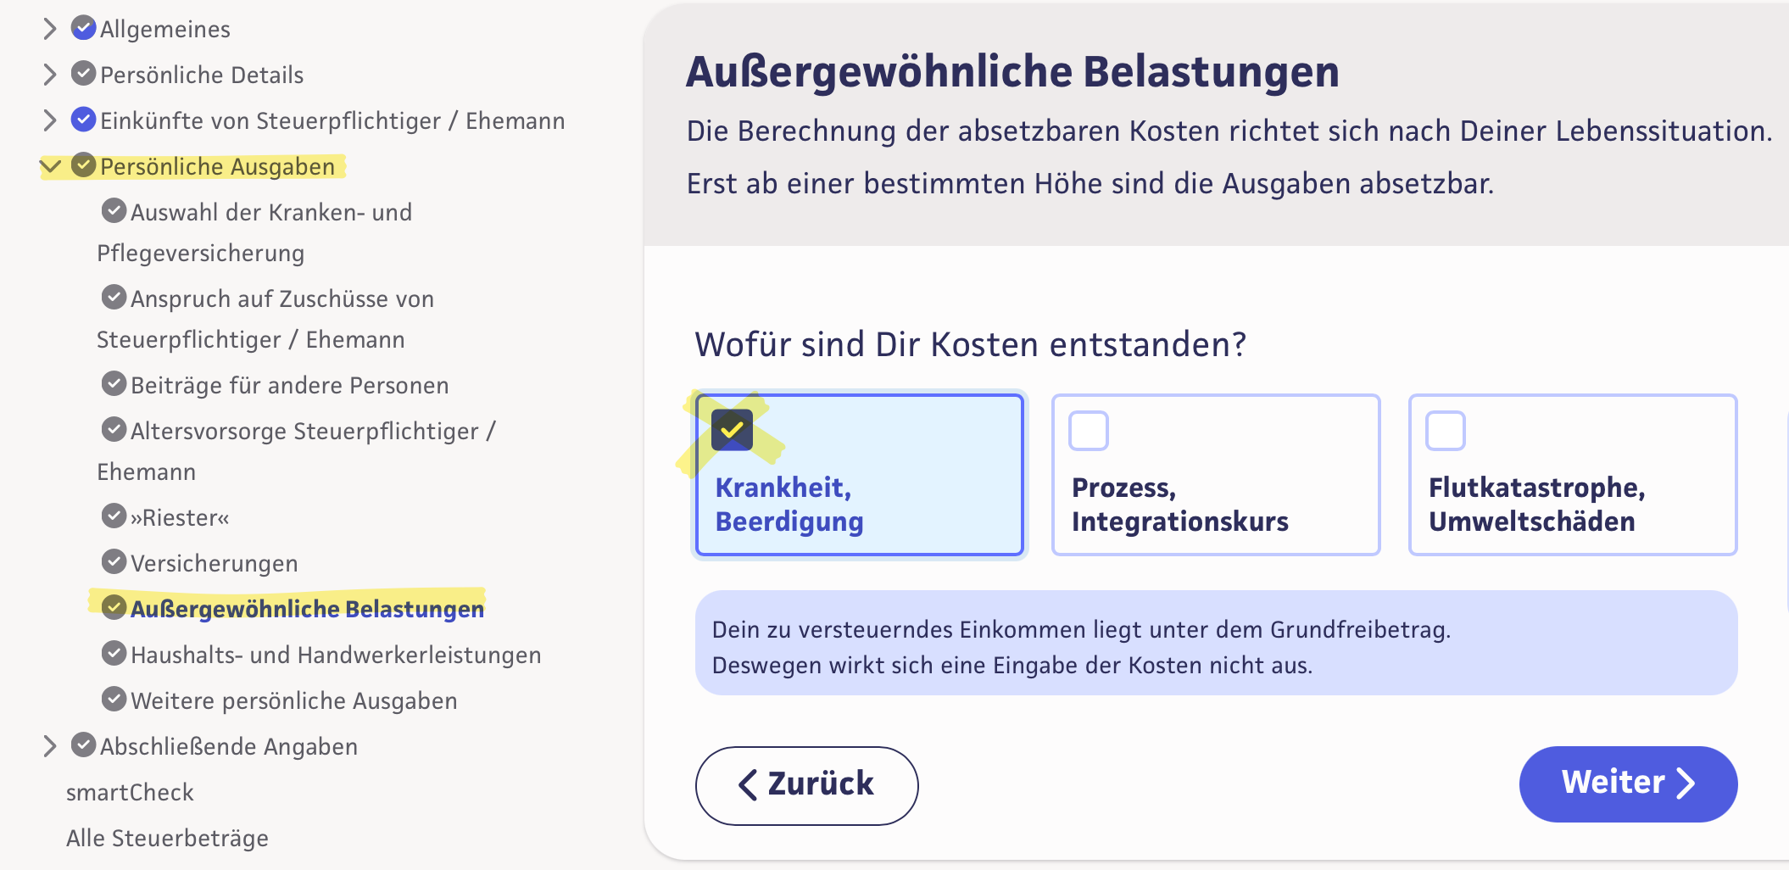
Task: Expand the Abschließende Angaben chevron
Action: pyautogui.click(x=50, y=746)
